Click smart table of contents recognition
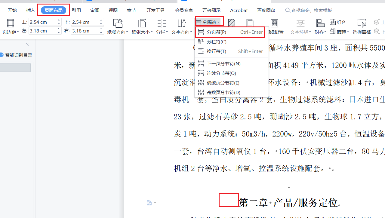385x218 pixels. 18,55
